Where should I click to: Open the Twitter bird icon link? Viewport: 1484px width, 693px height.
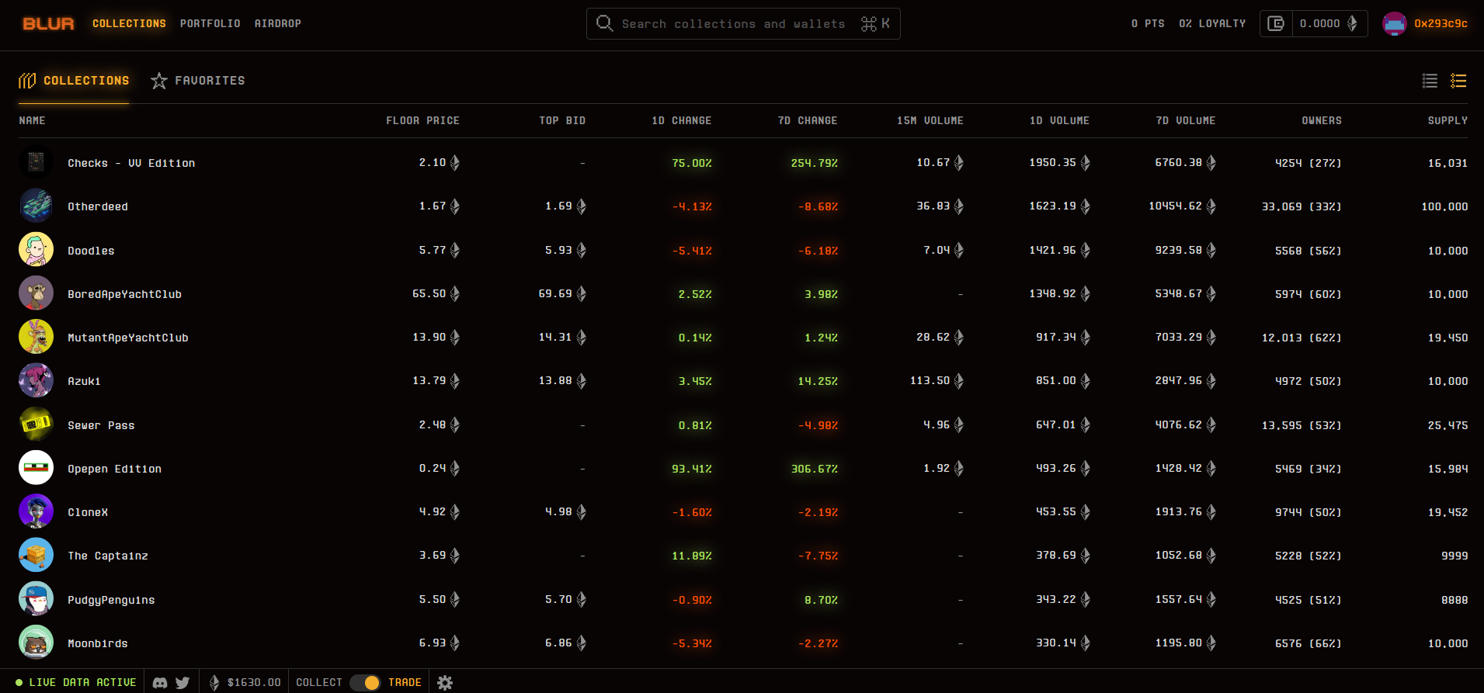182,683
